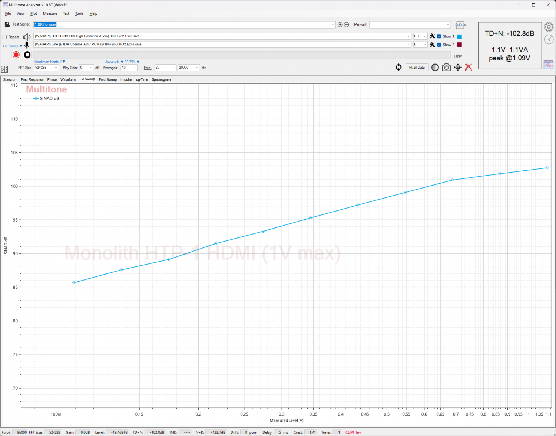Clear data with the red X icon
Viewport: 556px width, 436px height.
(x=469, y=67)
